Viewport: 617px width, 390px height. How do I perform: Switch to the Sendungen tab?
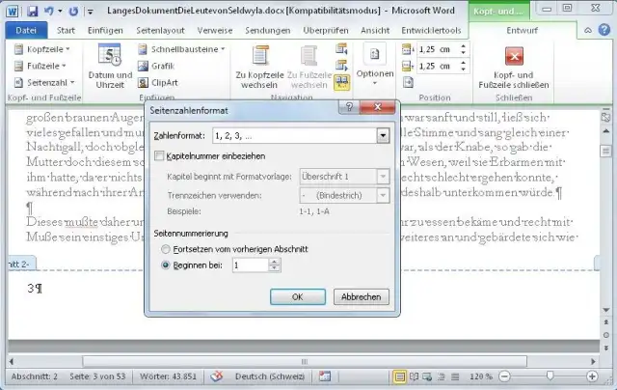coord(268,30)
